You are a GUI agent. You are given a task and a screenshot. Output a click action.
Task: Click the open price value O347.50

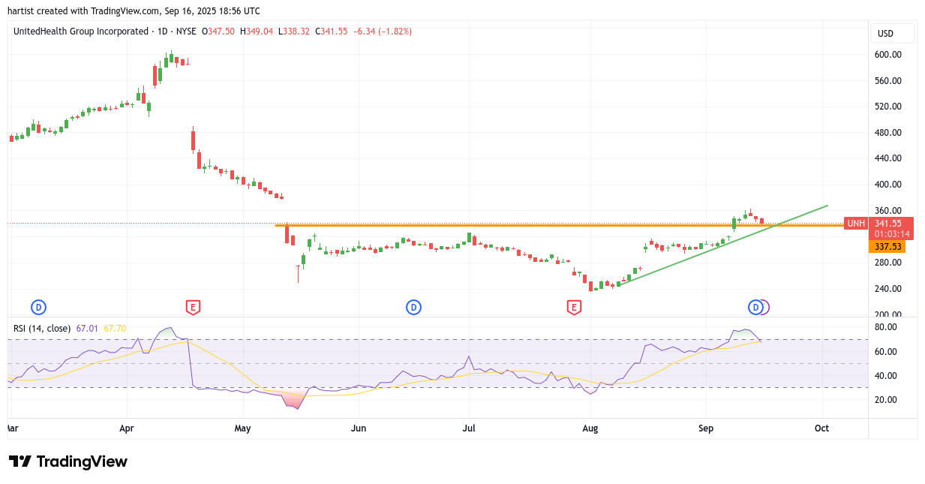[218, 32]
